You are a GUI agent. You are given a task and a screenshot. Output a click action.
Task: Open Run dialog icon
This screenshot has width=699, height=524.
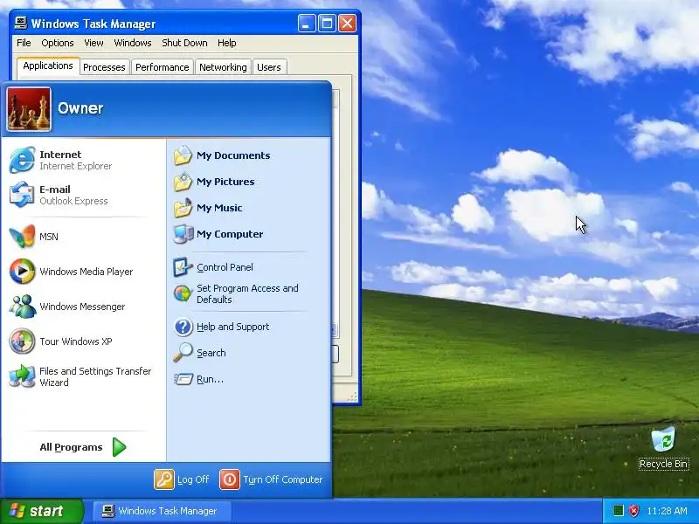(183, 379)
